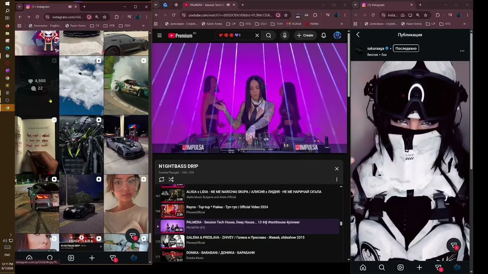Open YouTube account avatar menu
488x274 pixels.
[x=337, y=35]
